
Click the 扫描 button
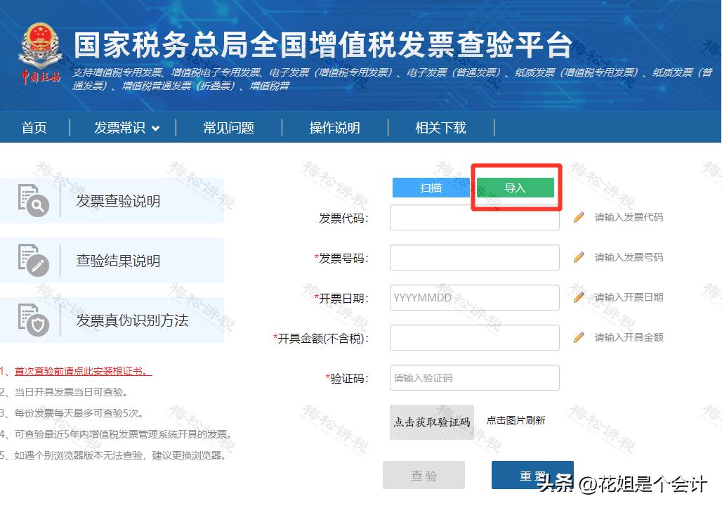pos(431,188)
